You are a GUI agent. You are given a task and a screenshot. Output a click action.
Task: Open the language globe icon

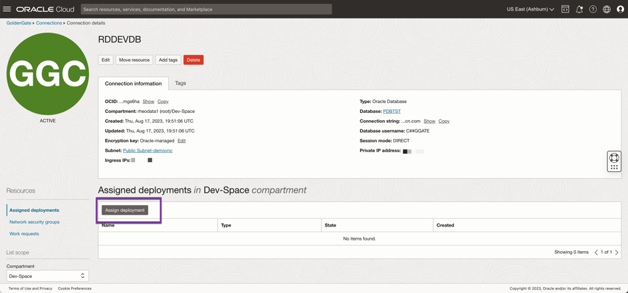(607, 9)
